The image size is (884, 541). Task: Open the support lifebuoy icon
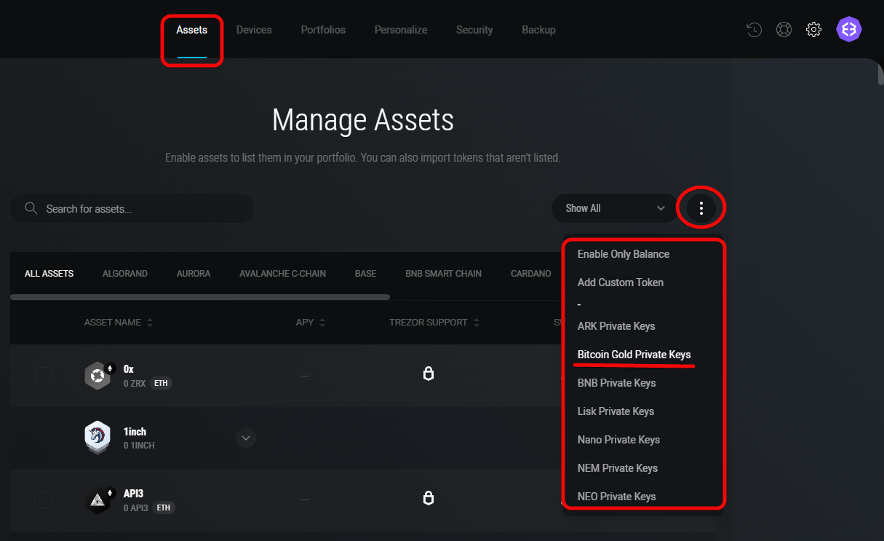point(784,30)
